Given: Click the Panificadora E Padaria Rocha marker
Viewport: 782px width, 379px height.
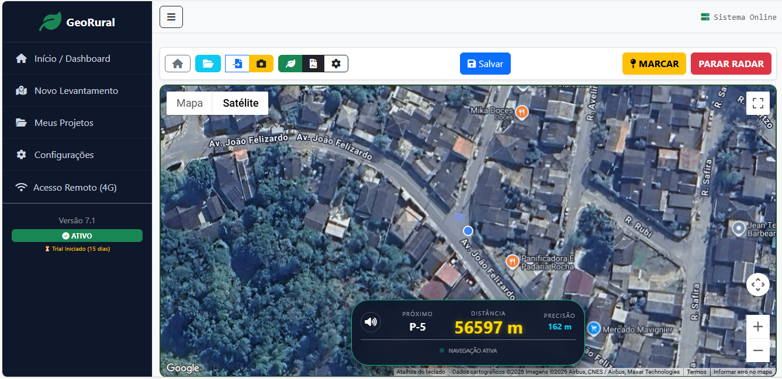Looking at the screenshot, I should (513, 261).
